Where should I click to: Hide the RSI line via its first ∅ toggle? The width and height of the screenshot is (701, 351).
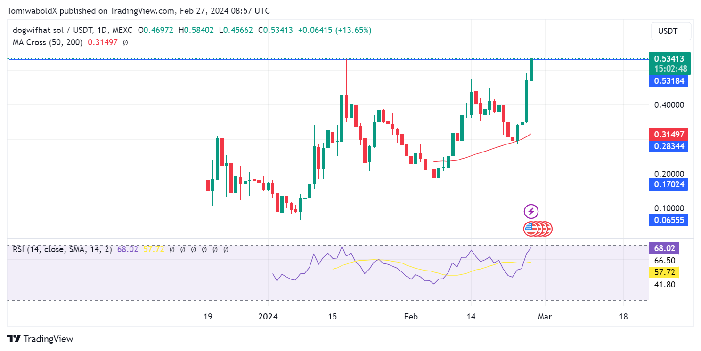(x=172, y=250)
